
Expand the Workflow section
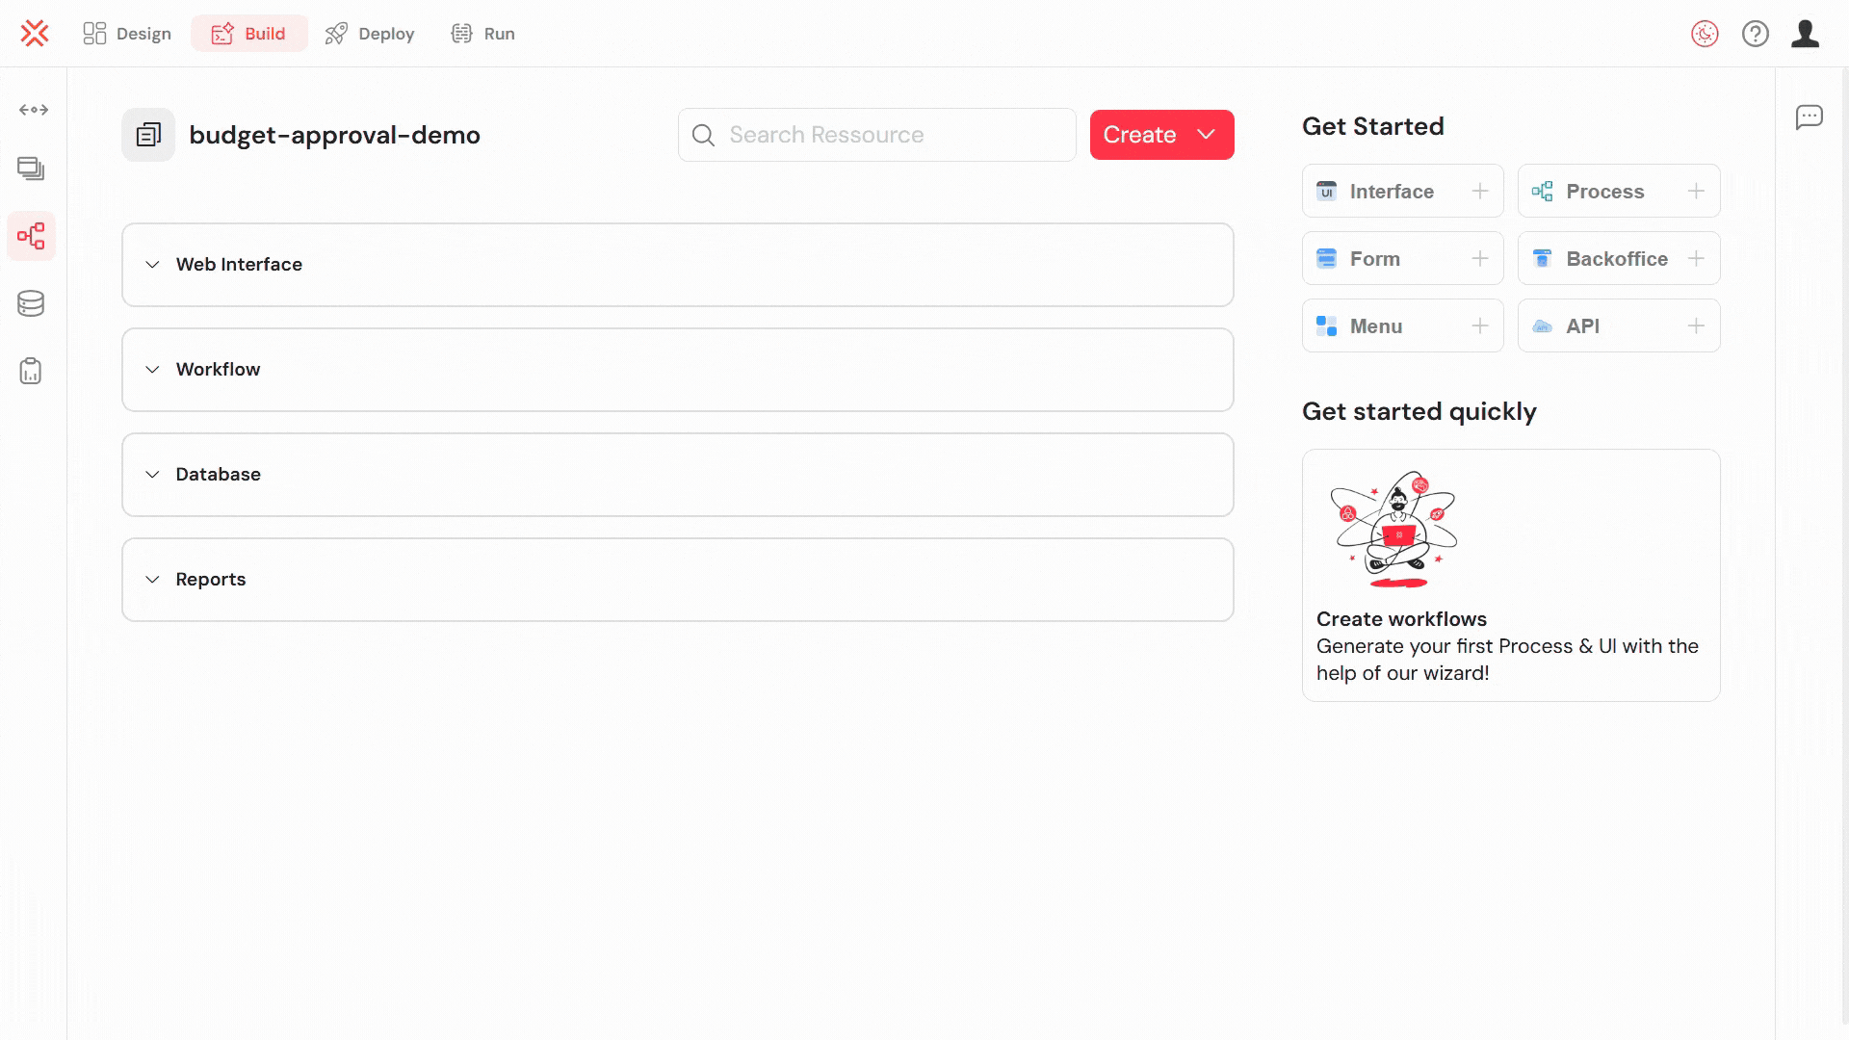click(x=151, y=369)
